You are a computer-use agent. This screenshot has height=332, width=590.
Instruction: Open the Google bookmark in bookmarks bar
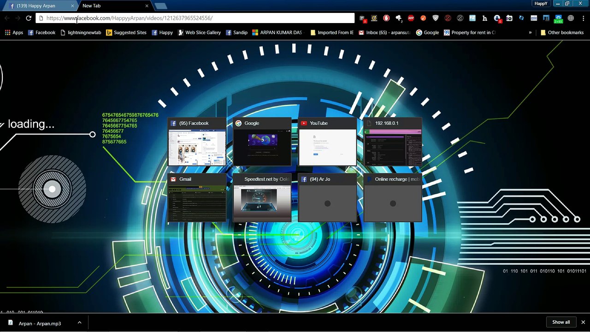click(x=427, y=33)
